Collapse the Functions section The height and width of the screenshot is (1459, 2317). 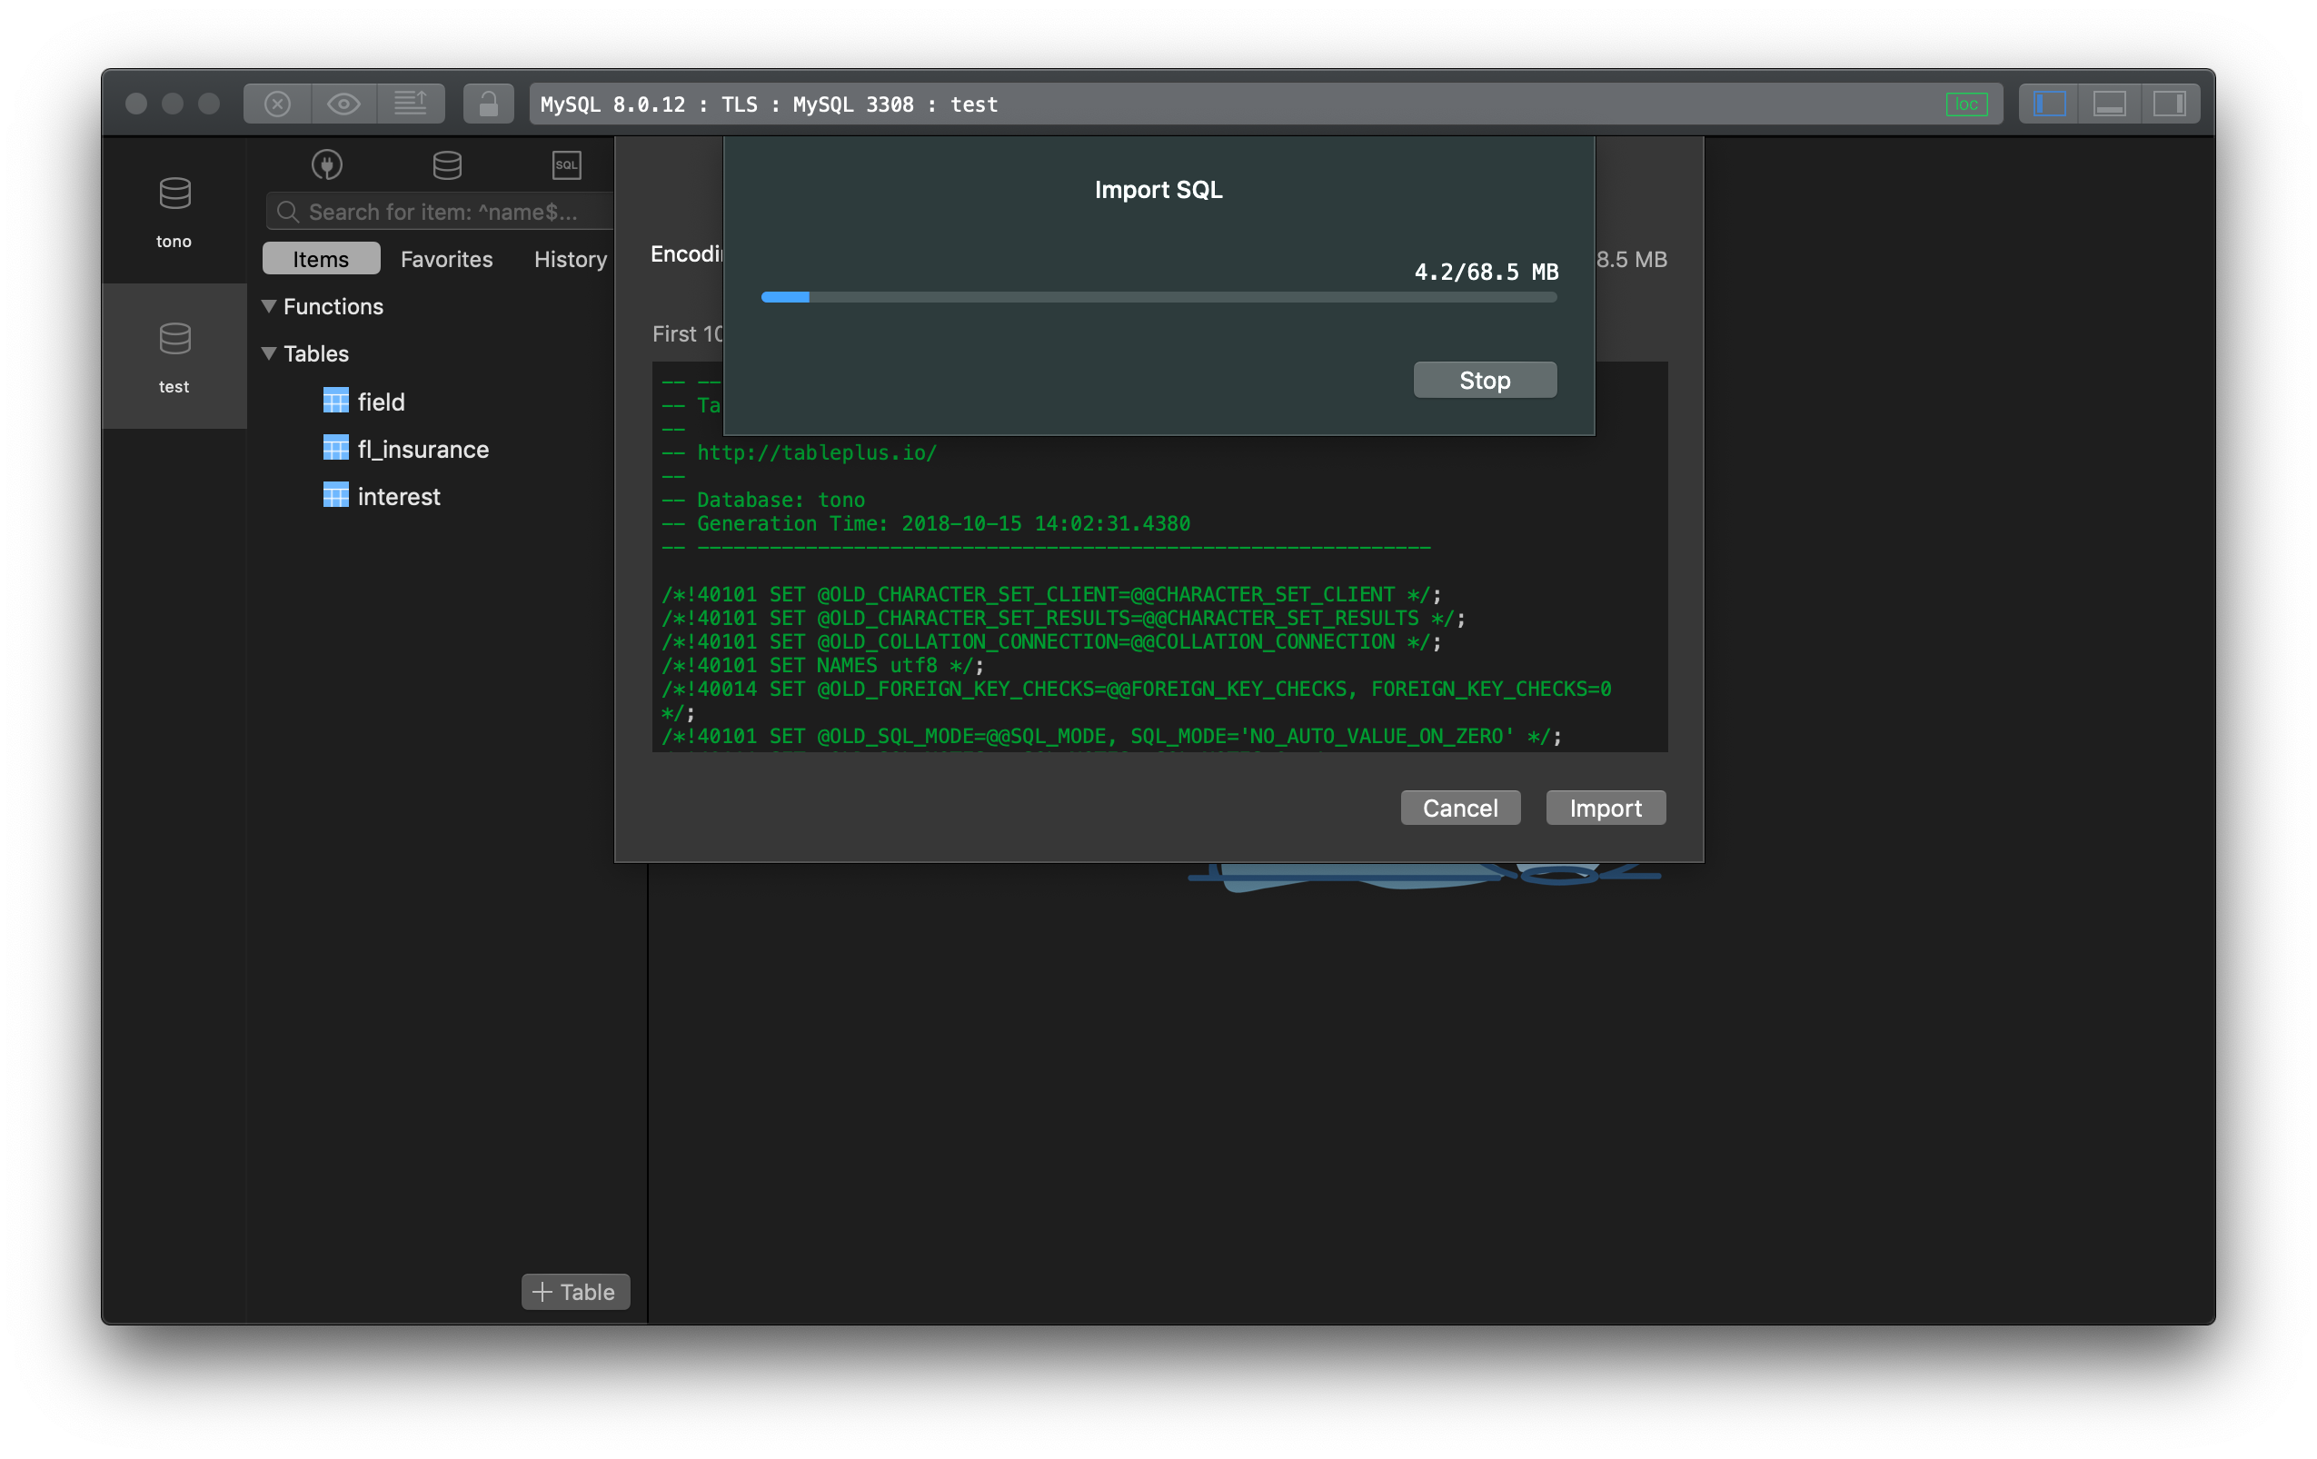270,306
